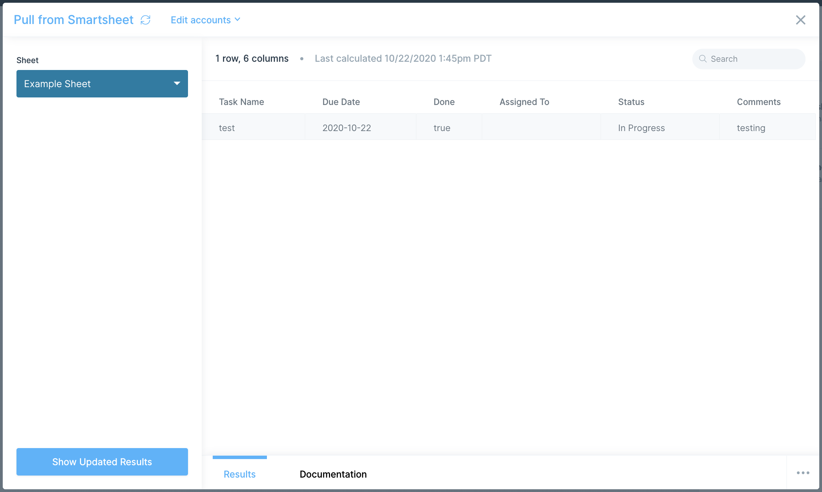The width and height of the screenshot is (822, 492).
Task: Click the Task Name column header
Action: [242, 102]
